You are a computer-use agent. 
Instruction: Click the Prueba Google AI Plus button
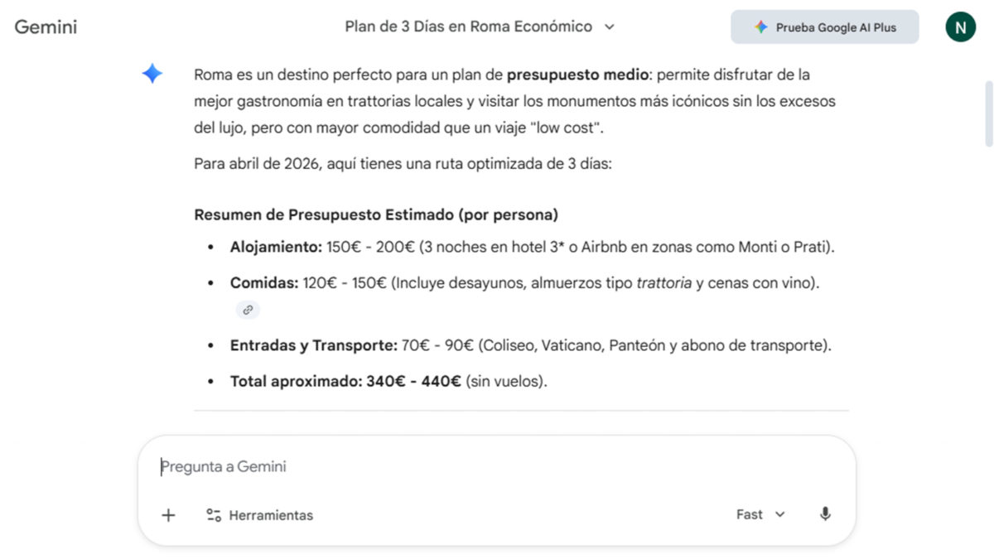824,27
